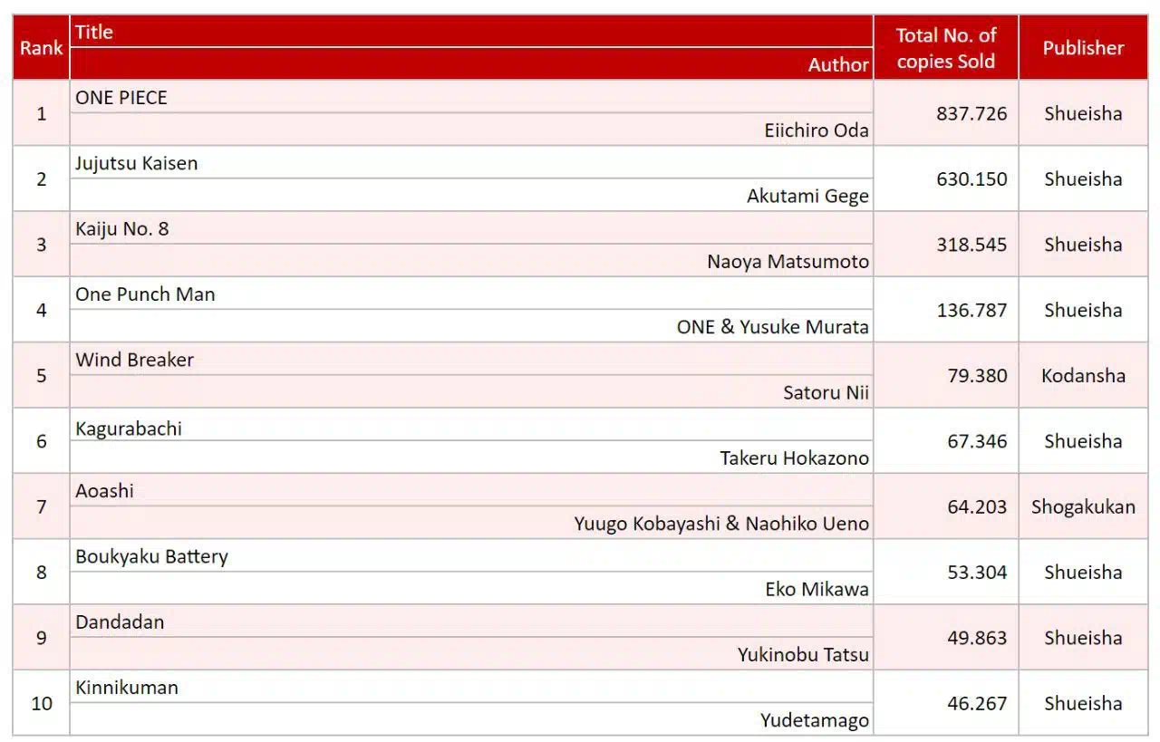Image resolution: width=1160 pixels, height=742 pixels.
Task: Click Shueisha publisher in Kaiju No. 8 row
Action: (1083, 245)
